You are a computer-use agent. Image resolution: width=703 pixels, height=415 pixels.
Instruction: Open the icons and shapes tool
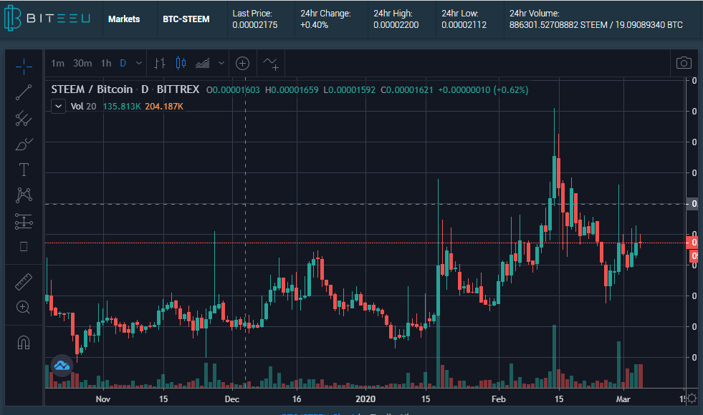[x=24, y=247]
